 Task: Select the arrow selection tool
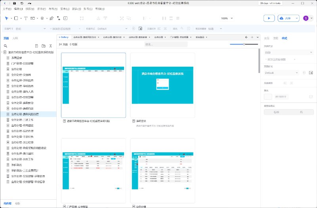(x=7, y=18)
